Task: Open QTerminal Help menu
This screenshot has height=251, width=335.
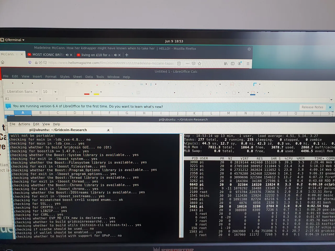Action: pos(57,124)
